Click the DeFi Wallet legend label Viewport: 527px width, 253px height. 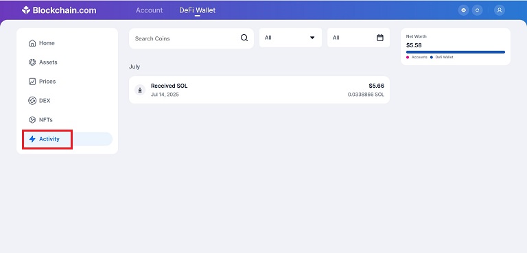pos(445,58)
